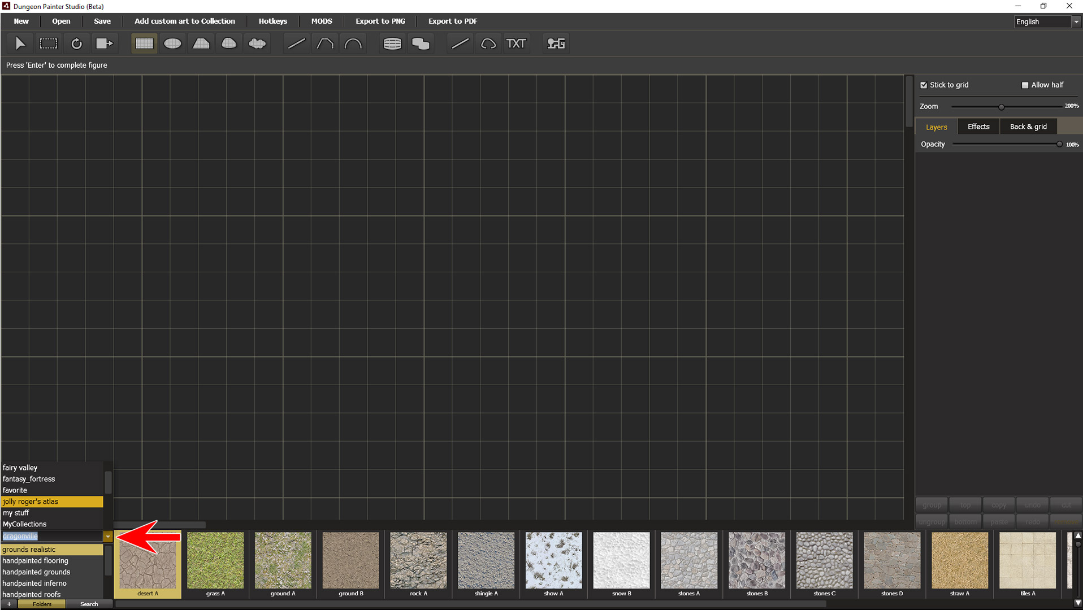Select the arc curve line tool
1083x610 pixels.
[353, 43]
